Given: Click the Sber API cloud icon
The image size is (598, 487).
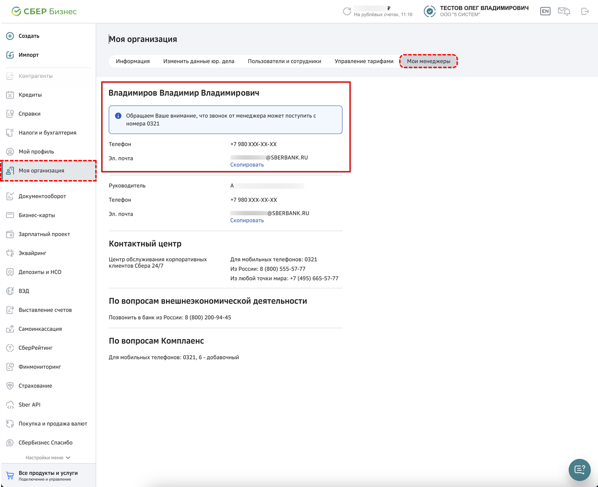Looking at the screenshot, I should click(x=10, y=405).
